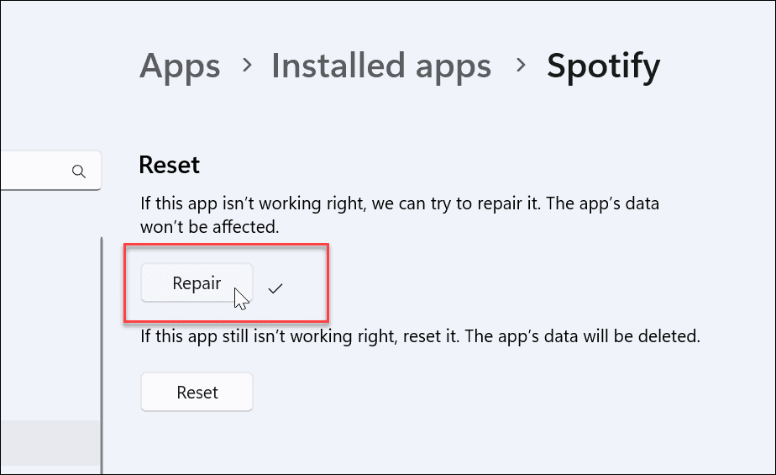This screenshot has height=475, width=776.
Task: Click empty space right of Reset button
Action: 462,393
